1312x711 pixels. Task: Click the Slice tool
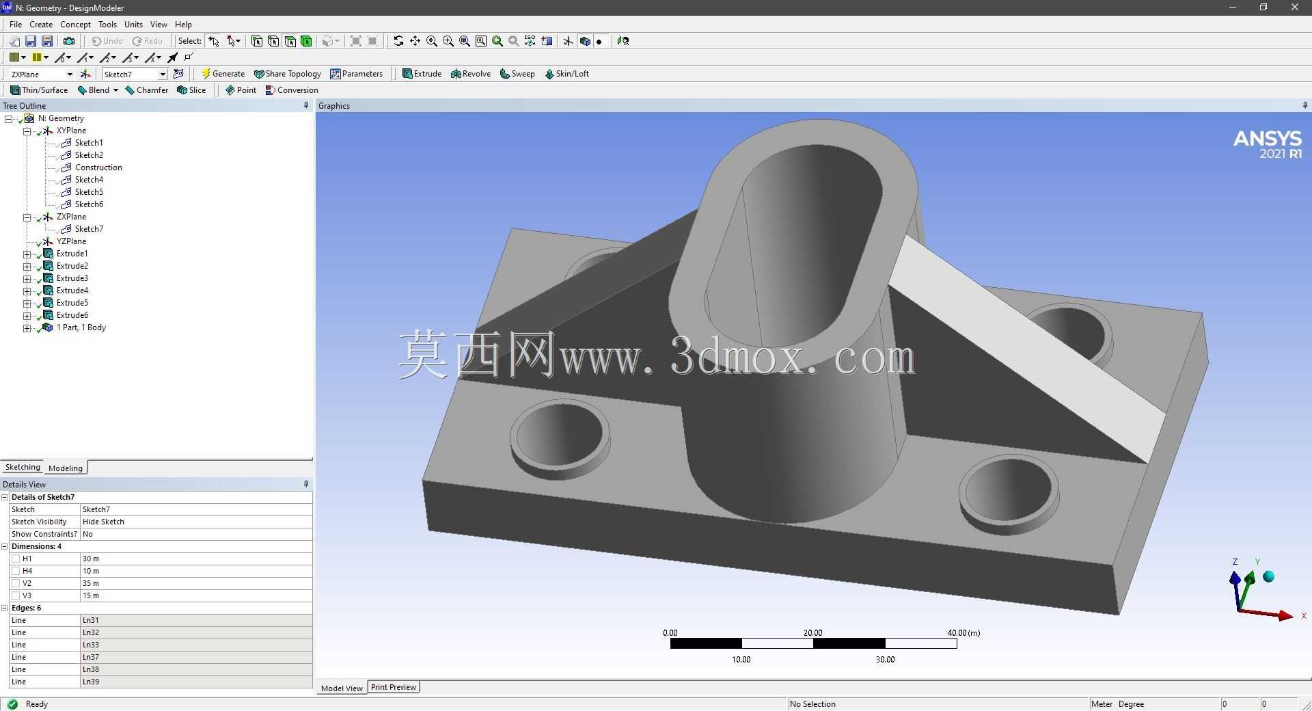coord(191,90)
